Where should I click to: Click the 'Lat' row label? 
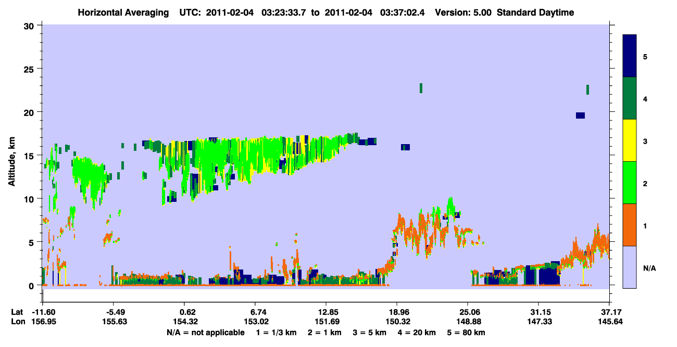pos(17,312)
